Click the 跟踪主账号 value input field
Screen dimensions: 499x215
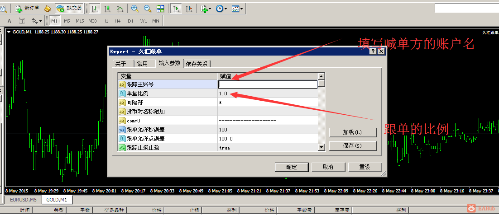tap(268, 84)
